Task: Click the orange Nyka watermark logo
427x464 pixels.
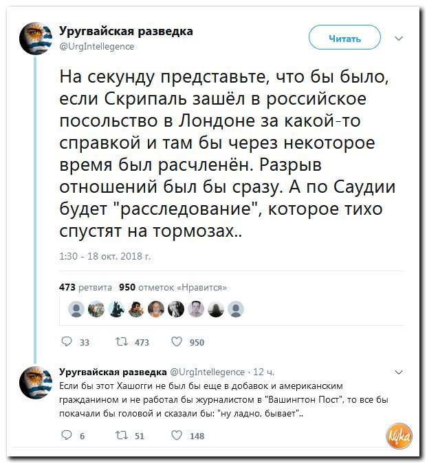Action: coord(399,436)
